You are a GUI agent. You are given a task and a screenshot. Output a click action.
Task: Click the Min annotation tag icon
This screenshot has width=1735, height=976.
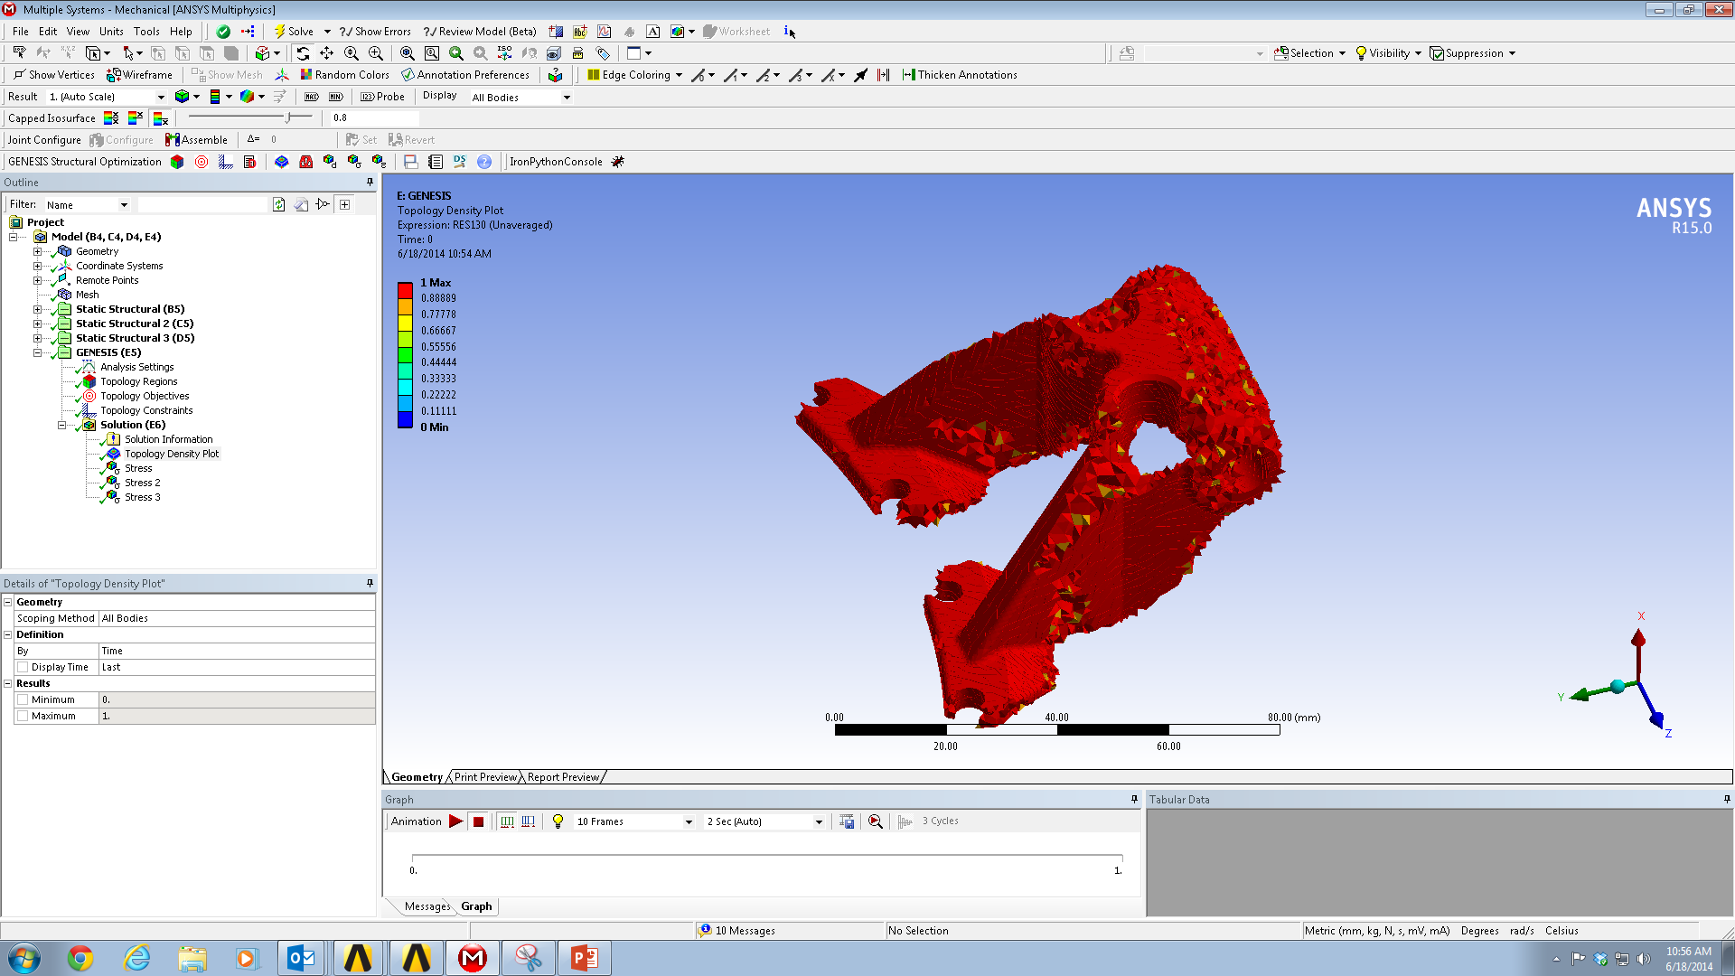[336, 97]
